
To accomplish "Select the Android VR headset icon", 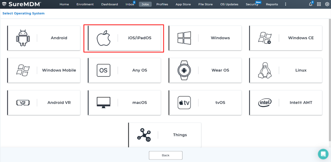I will click(x=23, y=103).
